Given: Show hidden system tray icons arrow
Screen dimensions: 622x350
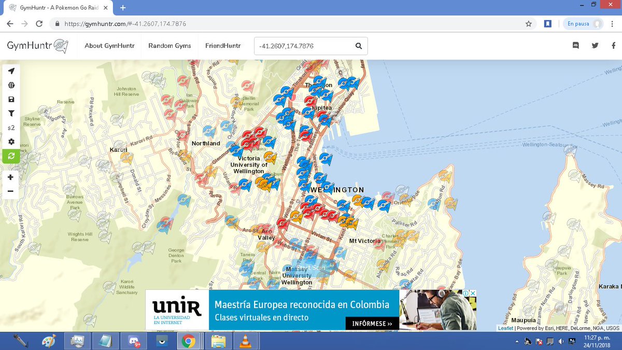Looking at the screenshot, I should pyautogui.click(x=517, y=341).
